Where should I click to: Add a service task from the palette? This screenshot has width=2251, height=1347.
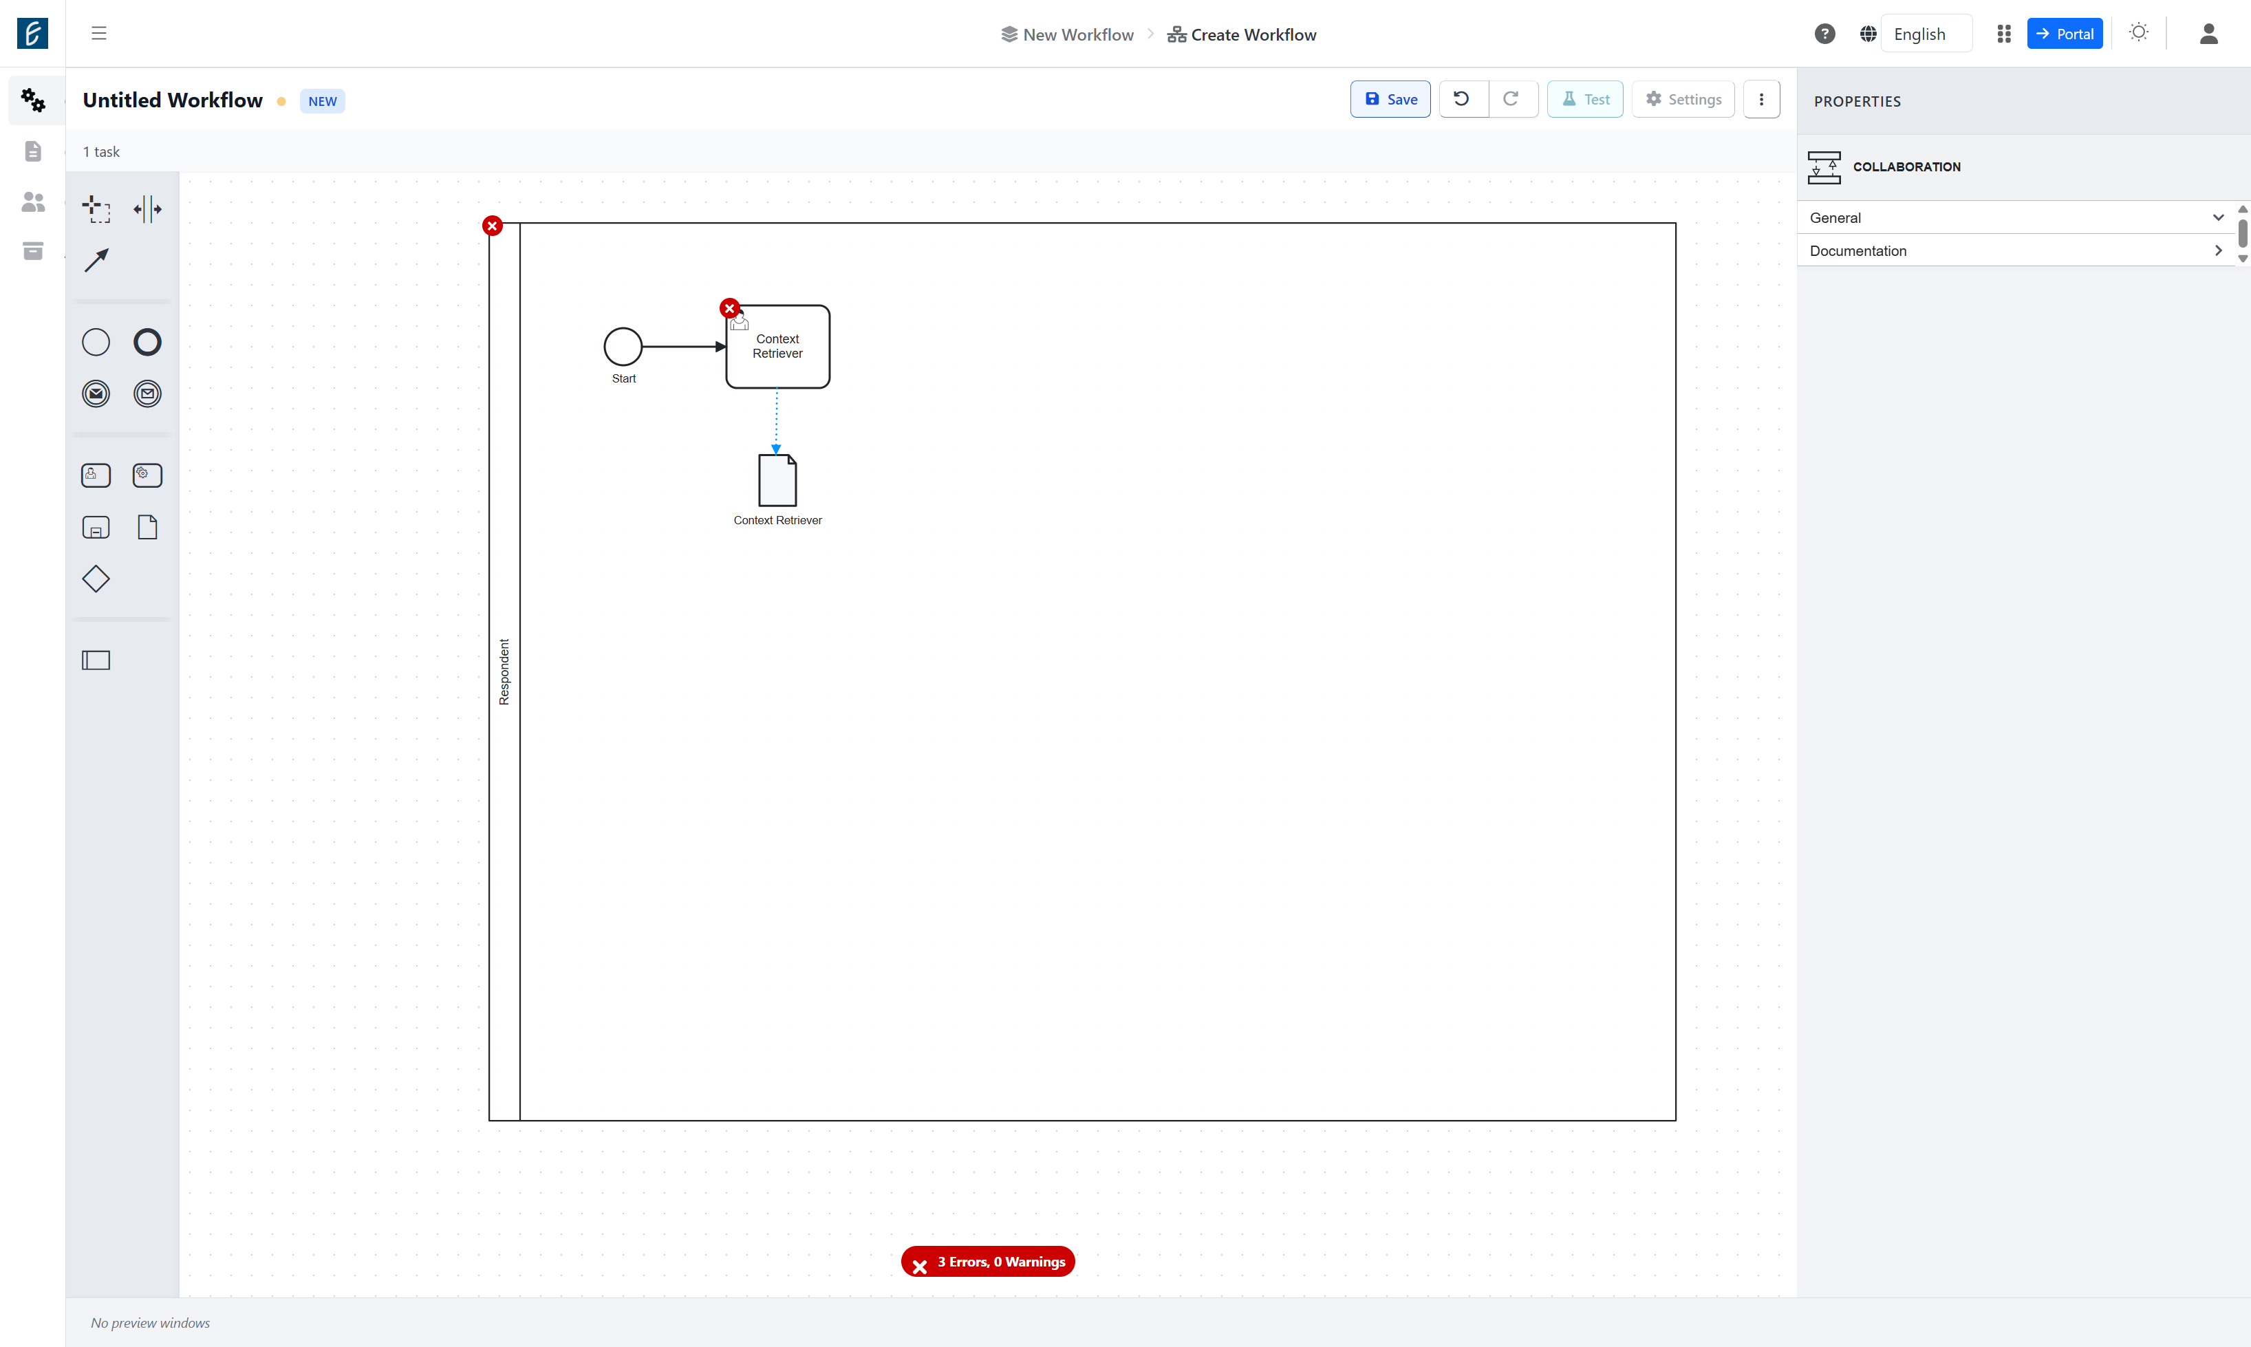(147, 475)
